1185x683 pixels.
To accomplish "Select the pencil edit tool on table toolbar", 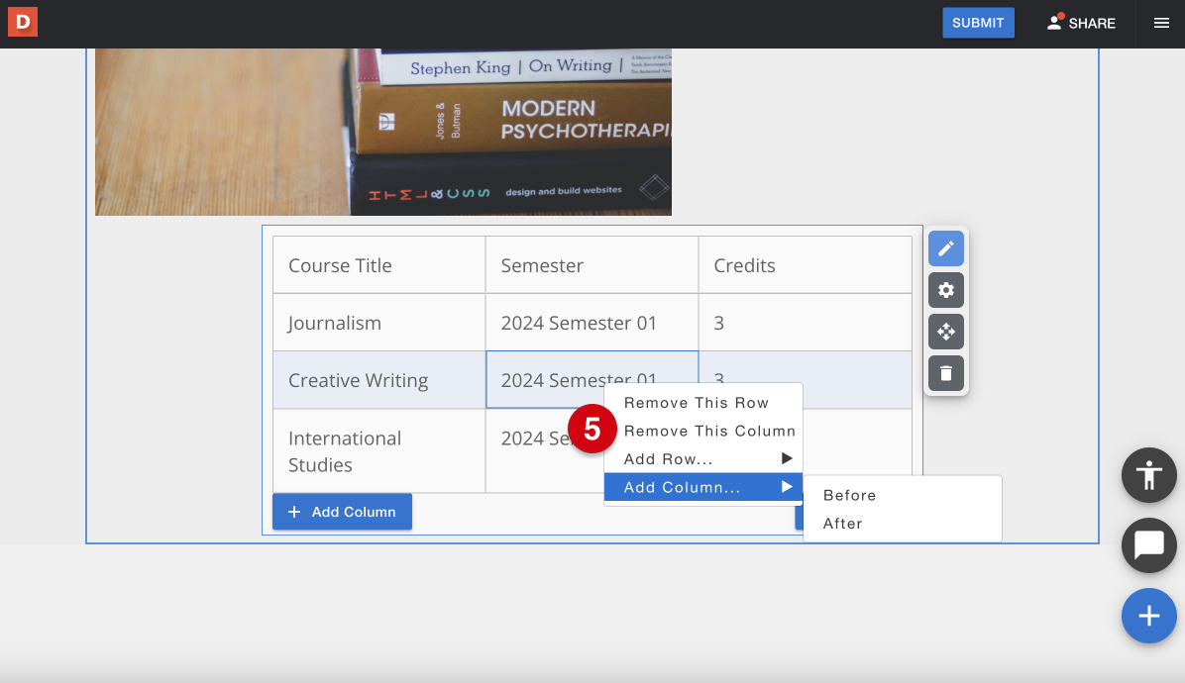I will point(945,248).
